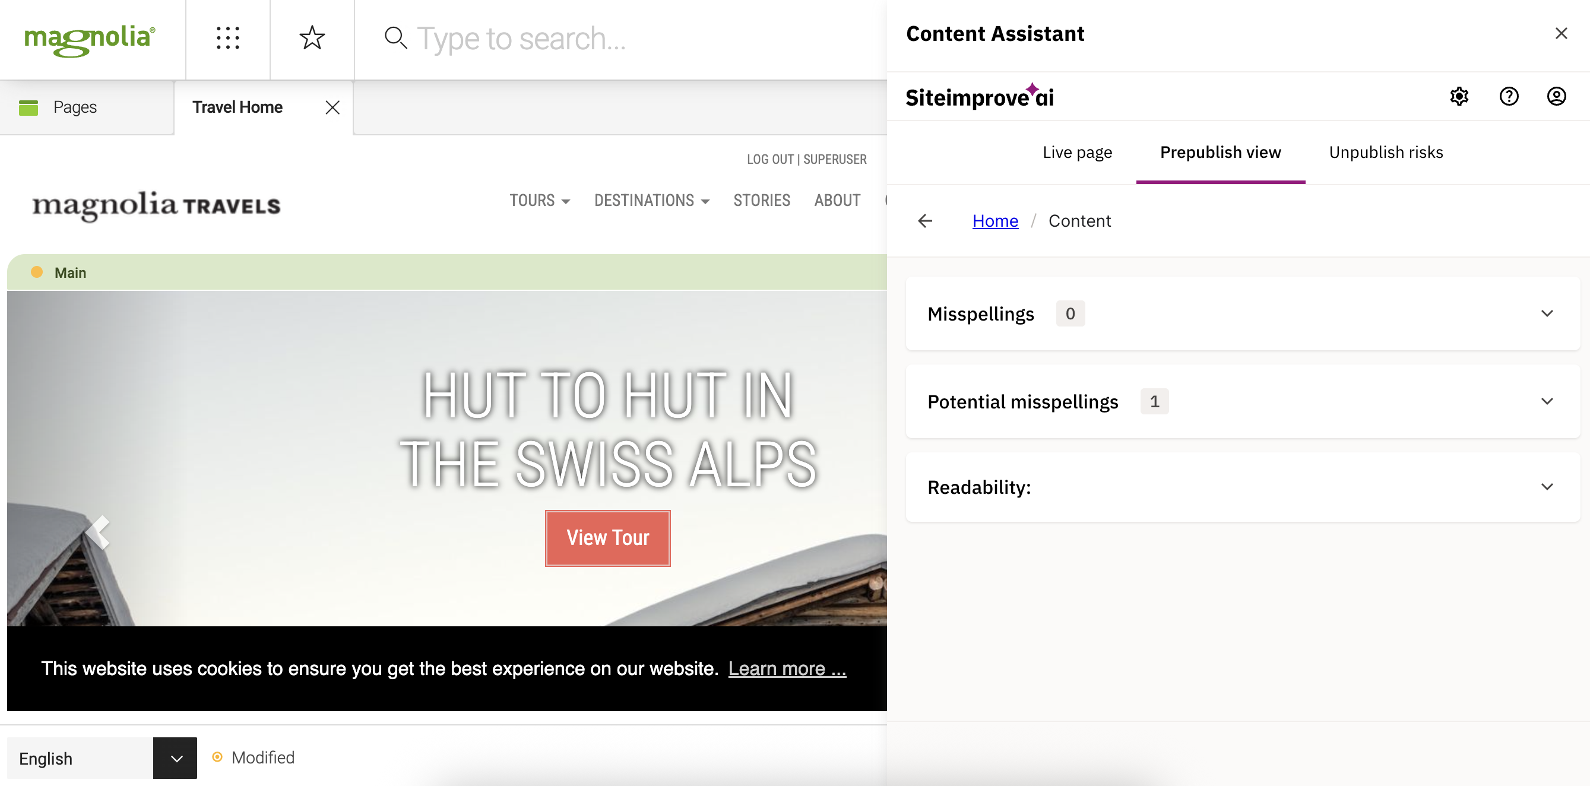The width and height of the screenshot is (1590, 786).
Task: Switch to the Live page tab
Action: pyautogui.click(x=1076, y=152)
